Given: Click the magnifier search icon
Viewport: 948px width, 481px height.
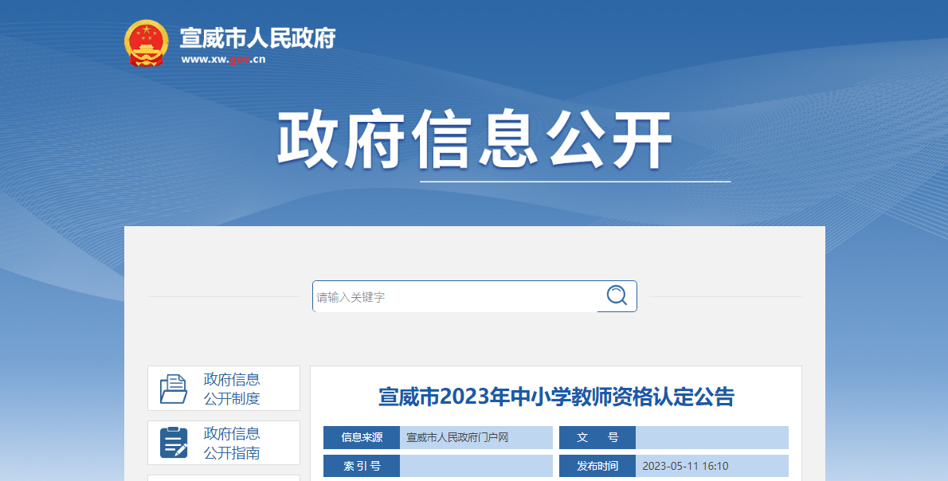Looking at the screenshot, I should 617,296.
